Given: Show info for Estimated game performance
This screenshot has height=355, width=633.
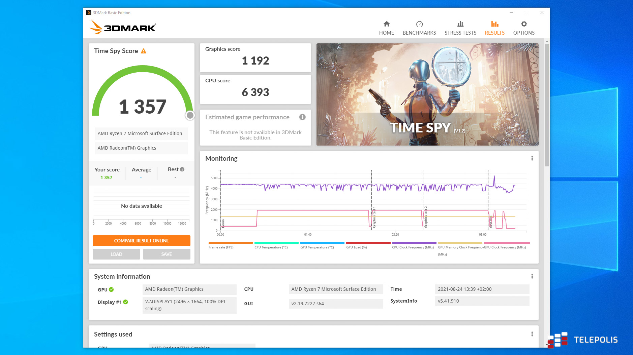Looking at the screenshot, I should click(x=302, y=117).
